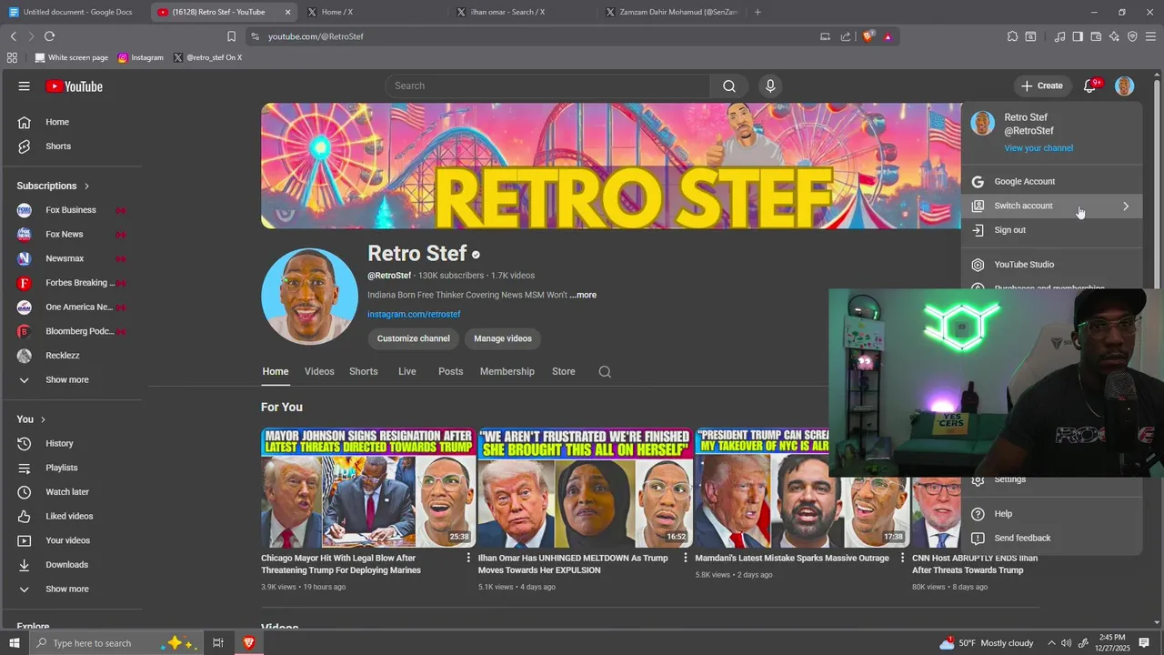Expand the You section chevron
The image size is (1164, 655).
(x=43, y=419)
